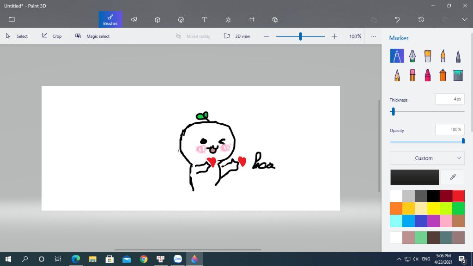Screen dimensions: 473x266
Task: Select the Brushes tab
Action: 110,19
